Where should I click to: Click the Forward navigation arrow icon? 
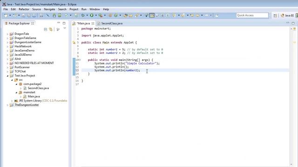pos(207,15)
